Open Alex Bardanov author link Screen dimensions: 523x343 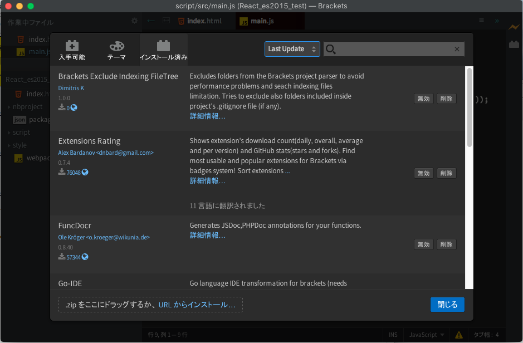pyautogui.click(x=106, y=153)
